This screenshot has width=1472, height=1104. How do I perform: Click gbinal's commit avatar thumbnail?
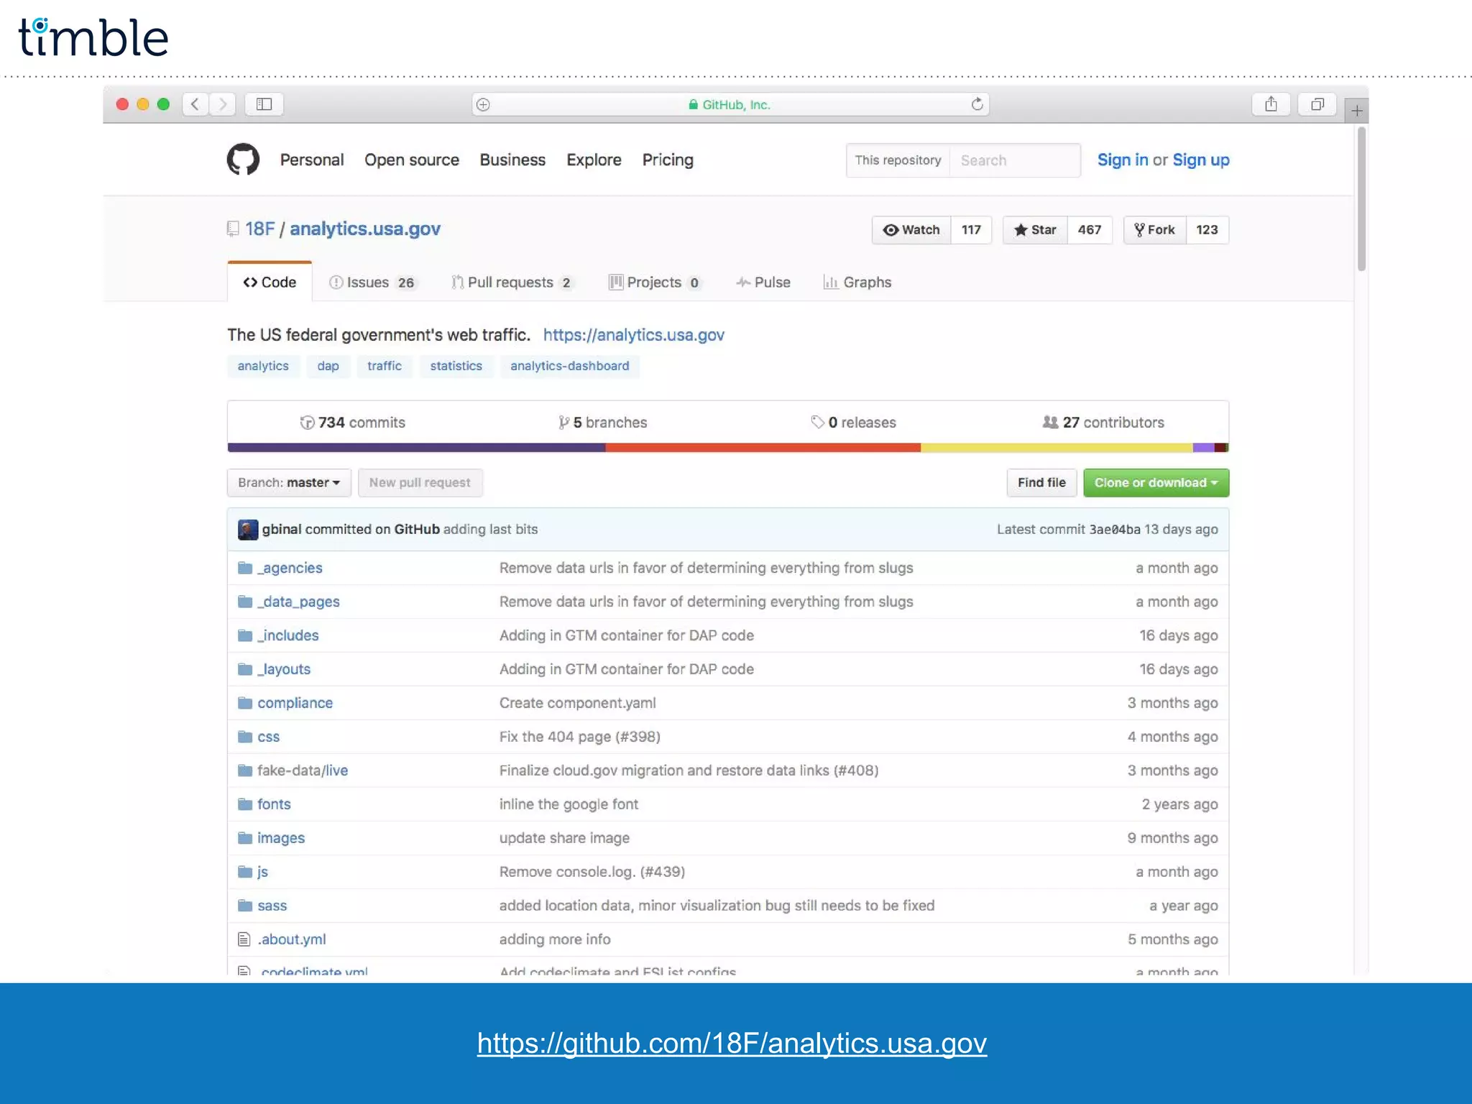coord(247,530)
